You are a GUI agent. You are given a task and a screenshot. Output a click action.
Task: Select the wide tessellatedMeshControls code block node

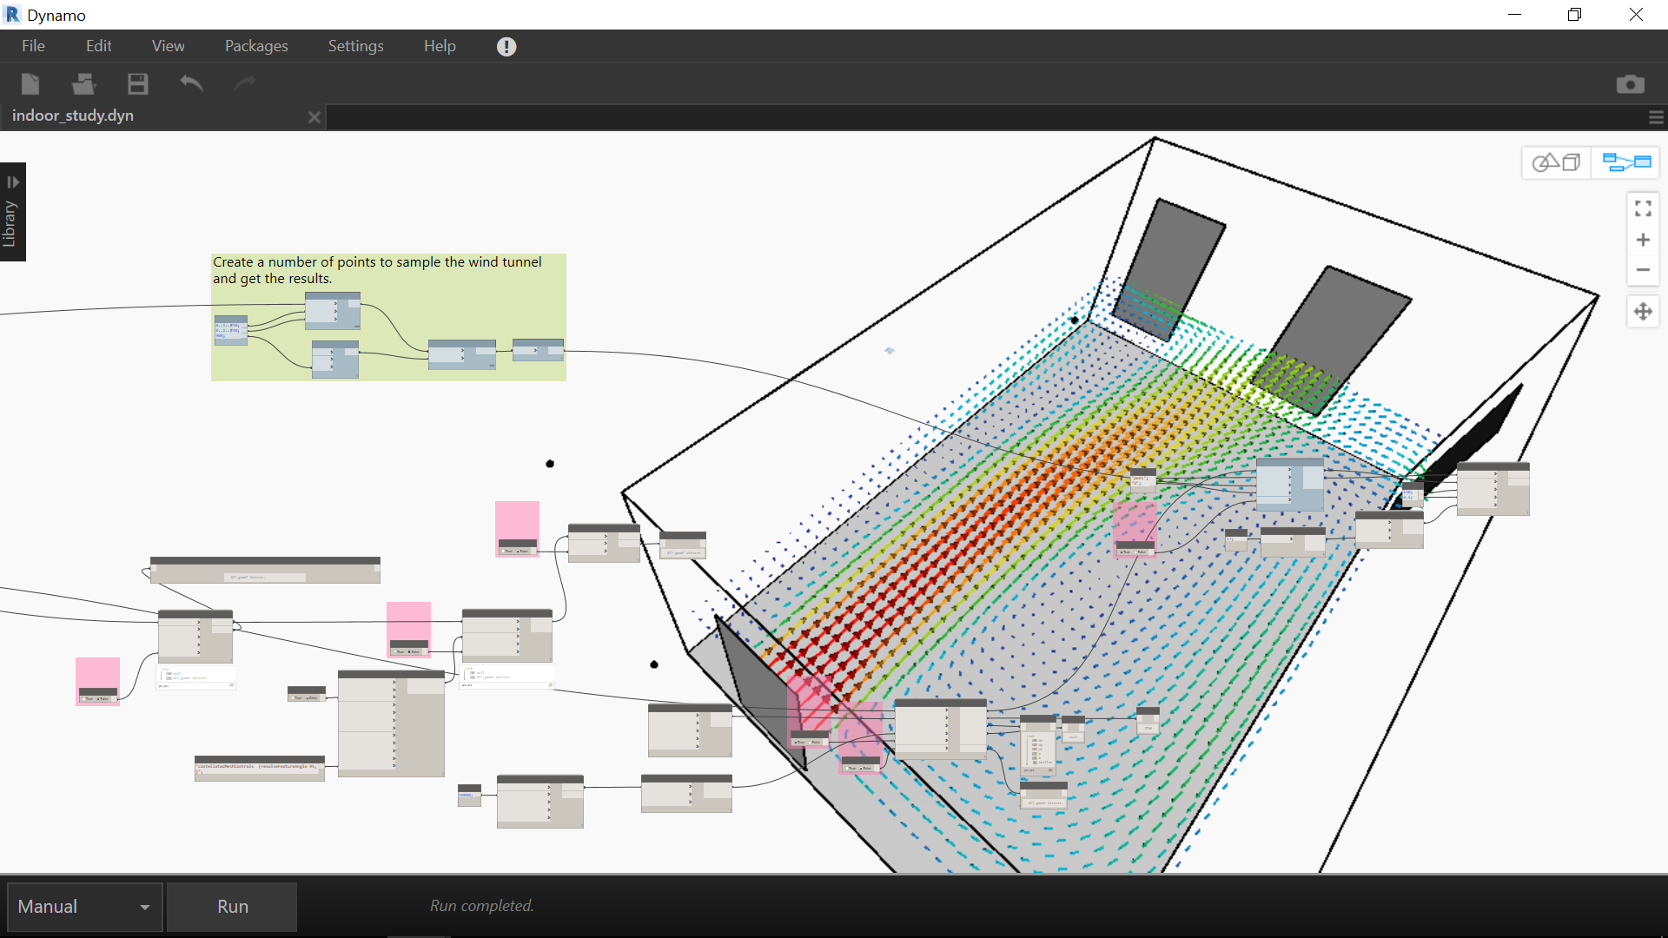[x=260, y=769]
